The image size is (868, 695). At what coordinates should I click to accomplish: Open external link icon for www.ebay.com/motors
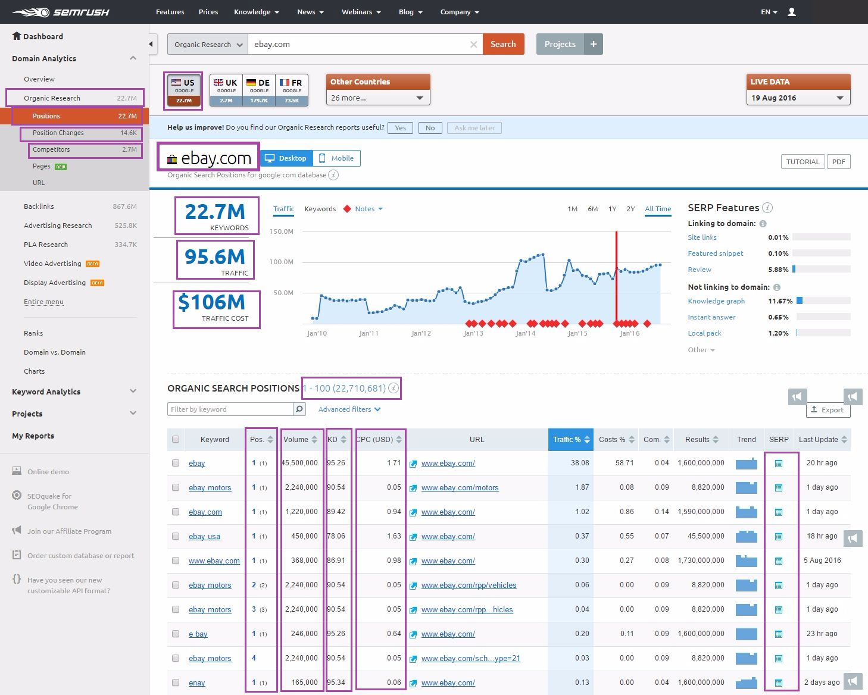tap(413, 488)
